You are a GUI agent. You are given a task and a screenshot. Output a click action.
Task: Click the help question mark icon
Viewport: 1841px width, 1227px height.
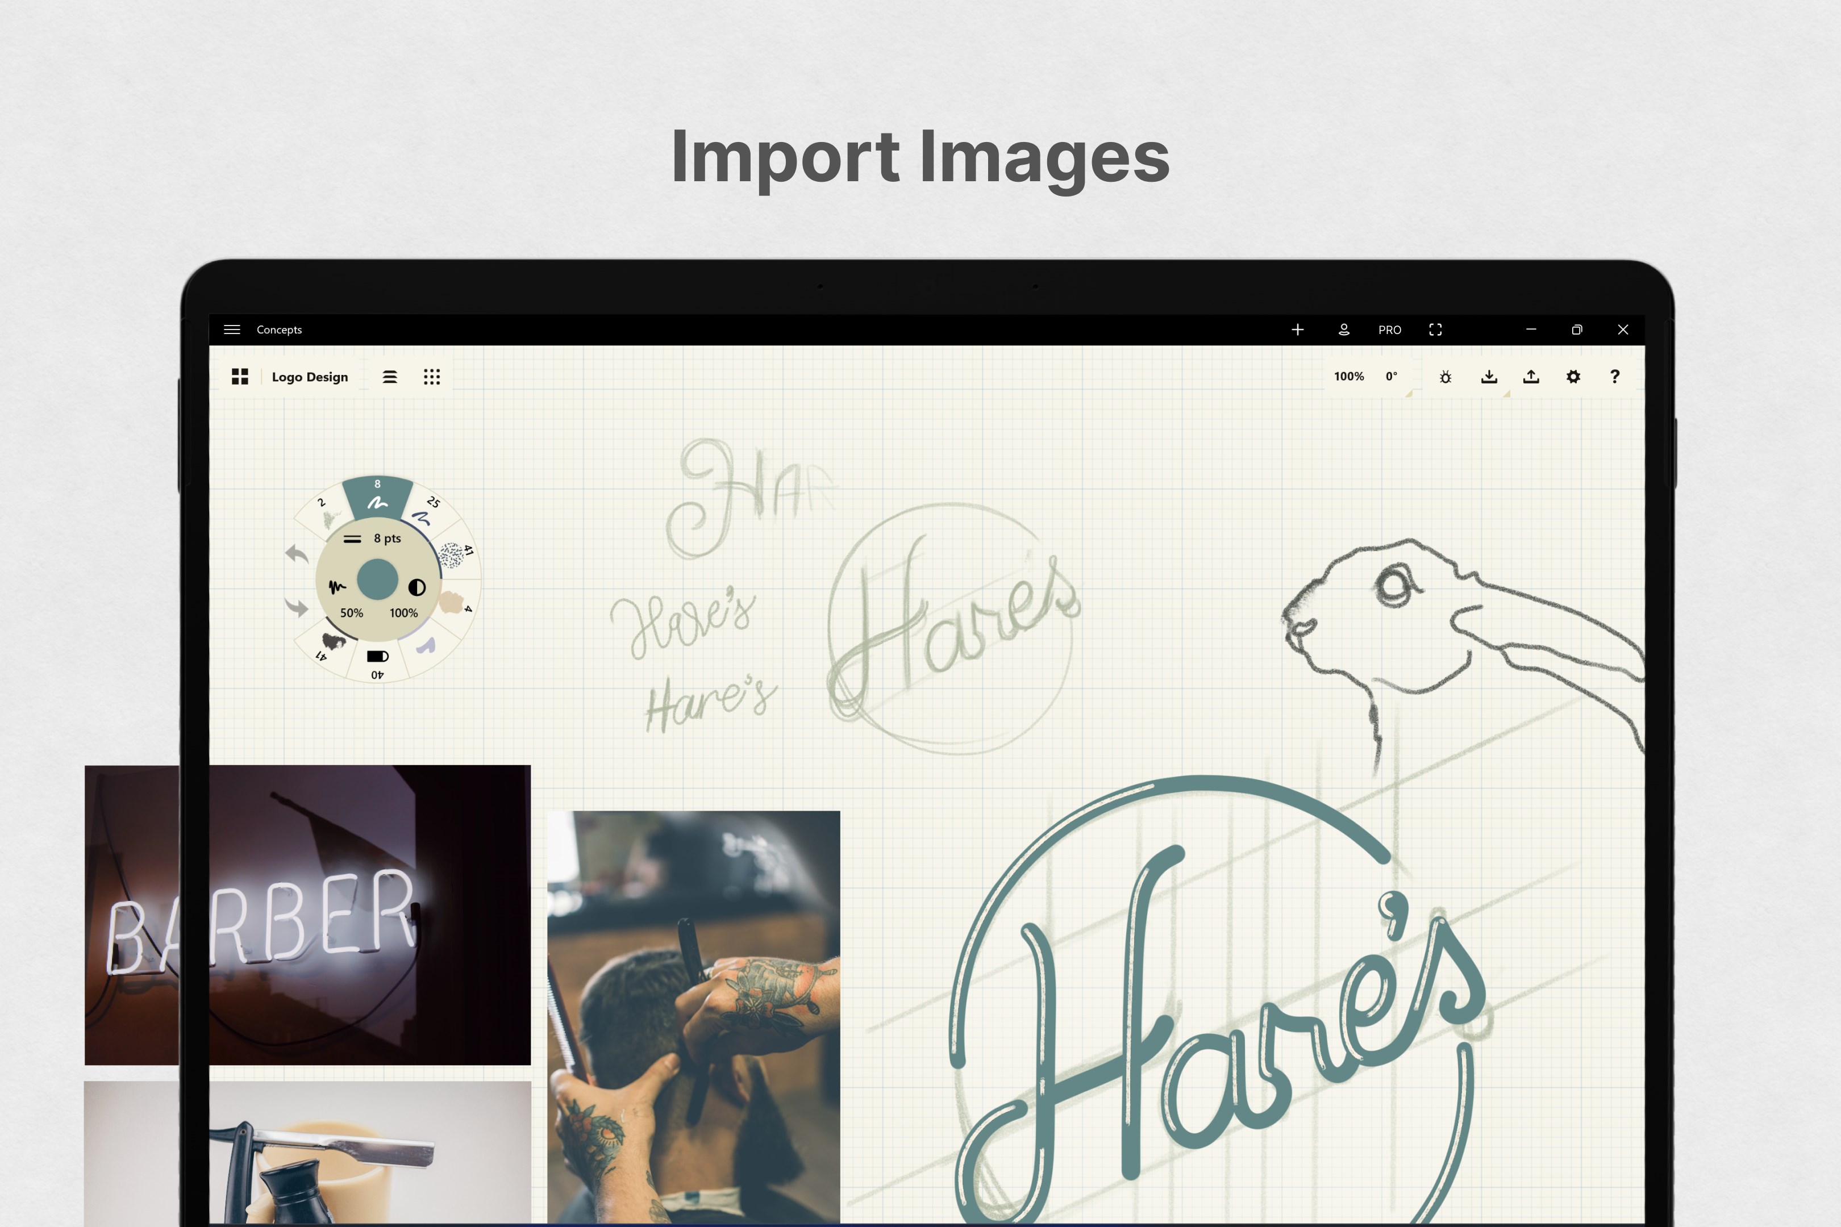1615,377
